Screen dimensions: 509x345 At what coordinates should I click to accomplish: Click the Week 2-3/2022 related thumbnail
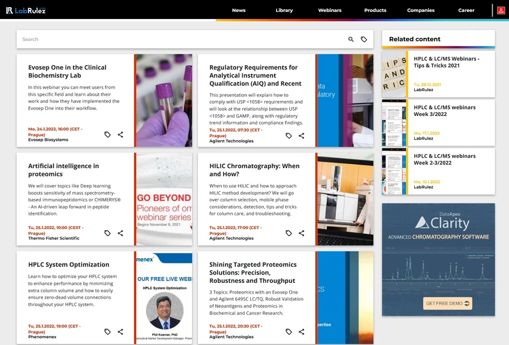click(394, 171)
